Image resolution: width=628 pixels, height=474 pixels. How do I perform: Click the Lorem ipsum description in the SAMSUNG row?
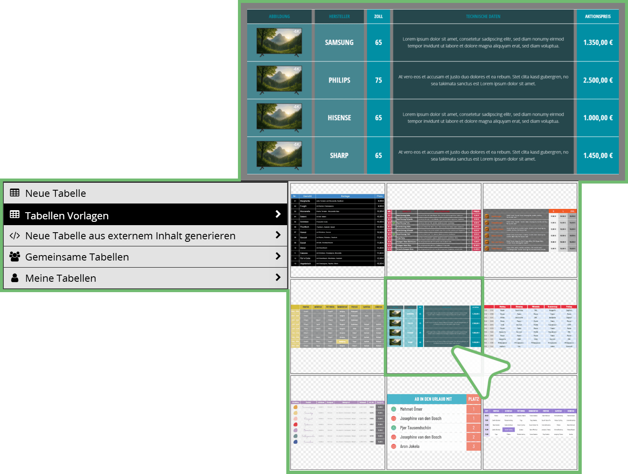[x=483, y=42]
